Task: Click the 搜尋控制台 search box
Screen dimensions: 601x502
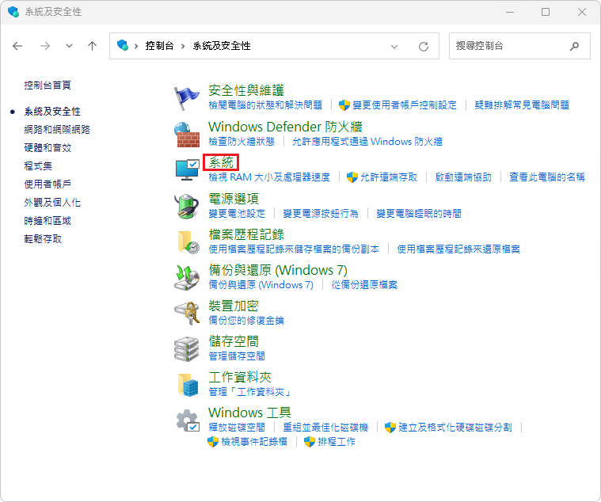Action: tap(510, 46)
